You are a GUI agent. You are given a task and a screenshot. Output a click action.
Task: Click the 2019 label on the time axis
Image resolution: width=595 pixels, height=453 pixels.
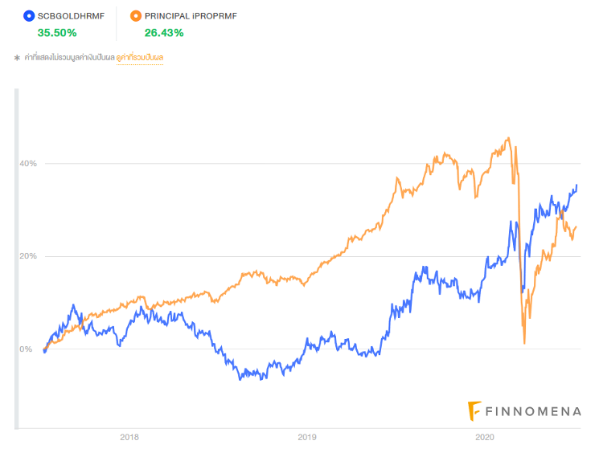[x=306, y=438]
